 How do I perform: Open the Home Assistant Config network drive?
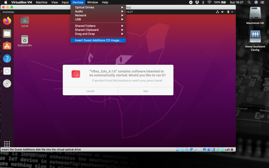tap(255, 41)
